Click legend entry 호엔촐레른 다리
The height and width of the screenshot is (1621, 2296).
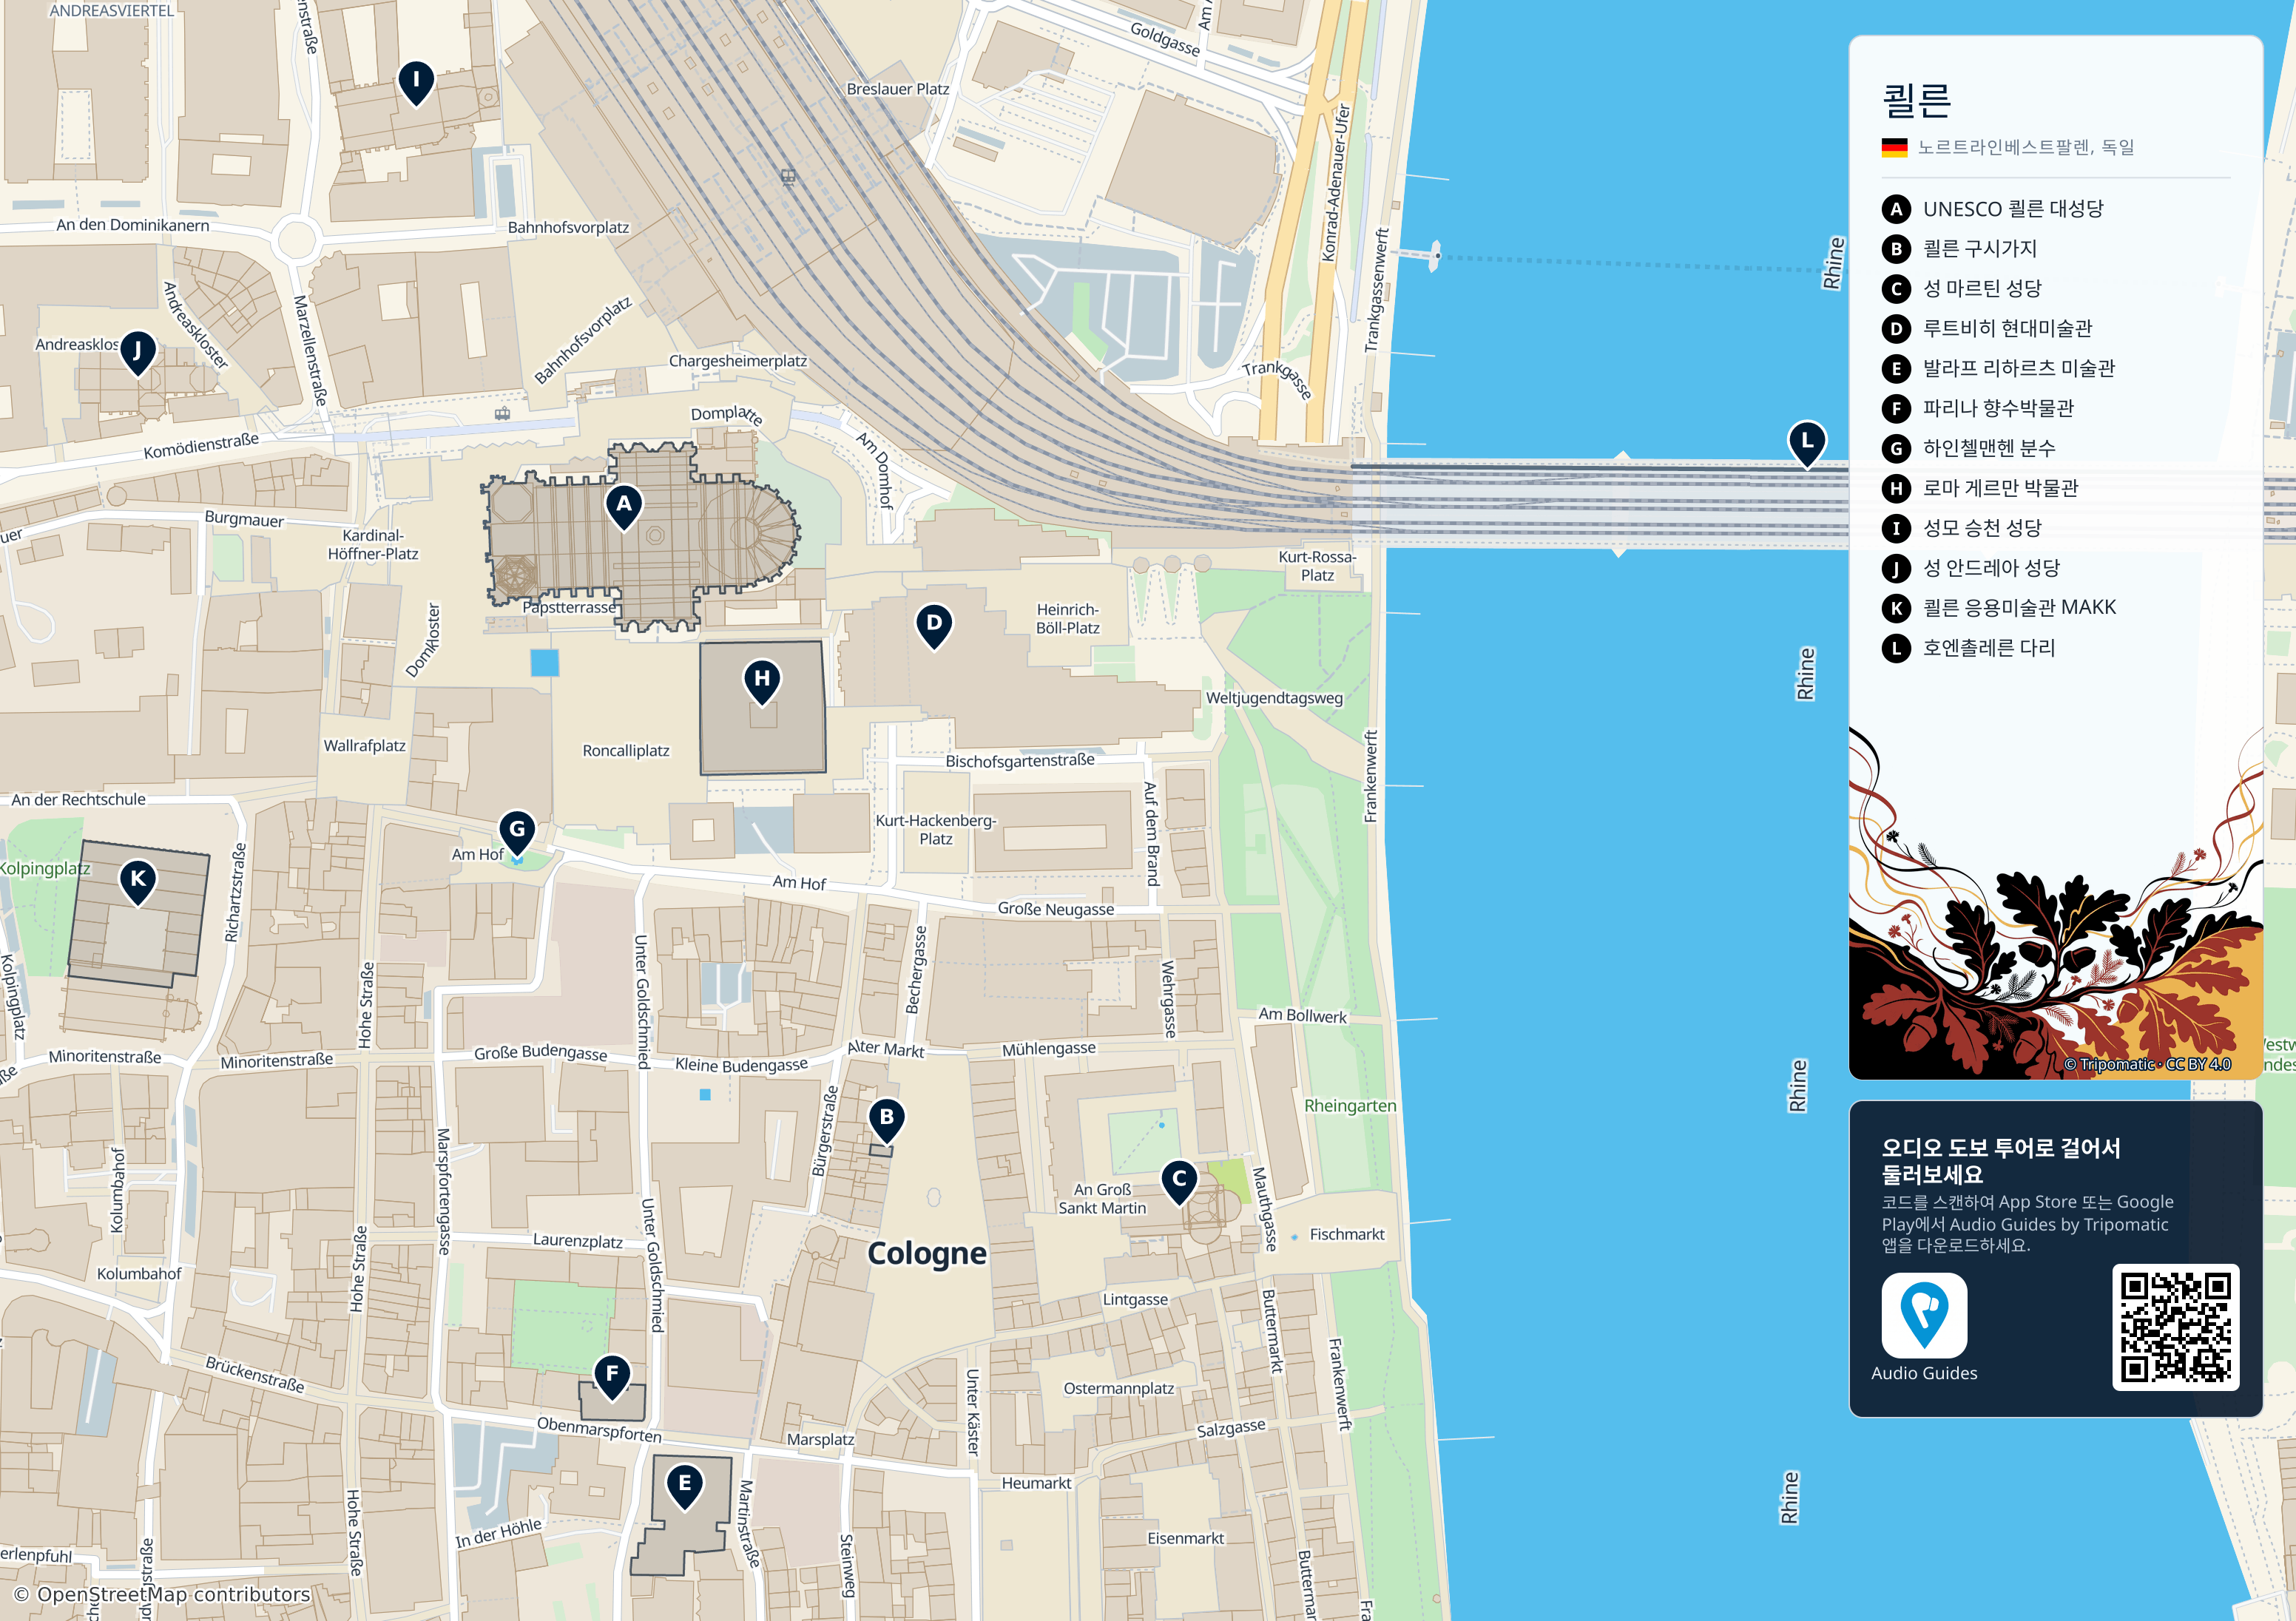coord(1969,648)
